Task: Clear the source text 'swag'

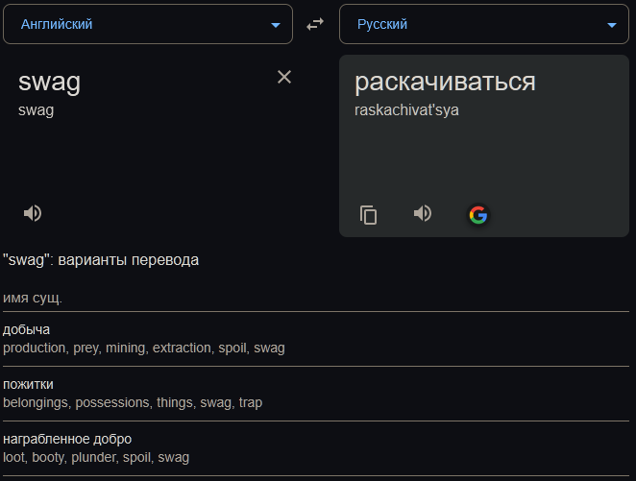Action: [x=284, y=77]
